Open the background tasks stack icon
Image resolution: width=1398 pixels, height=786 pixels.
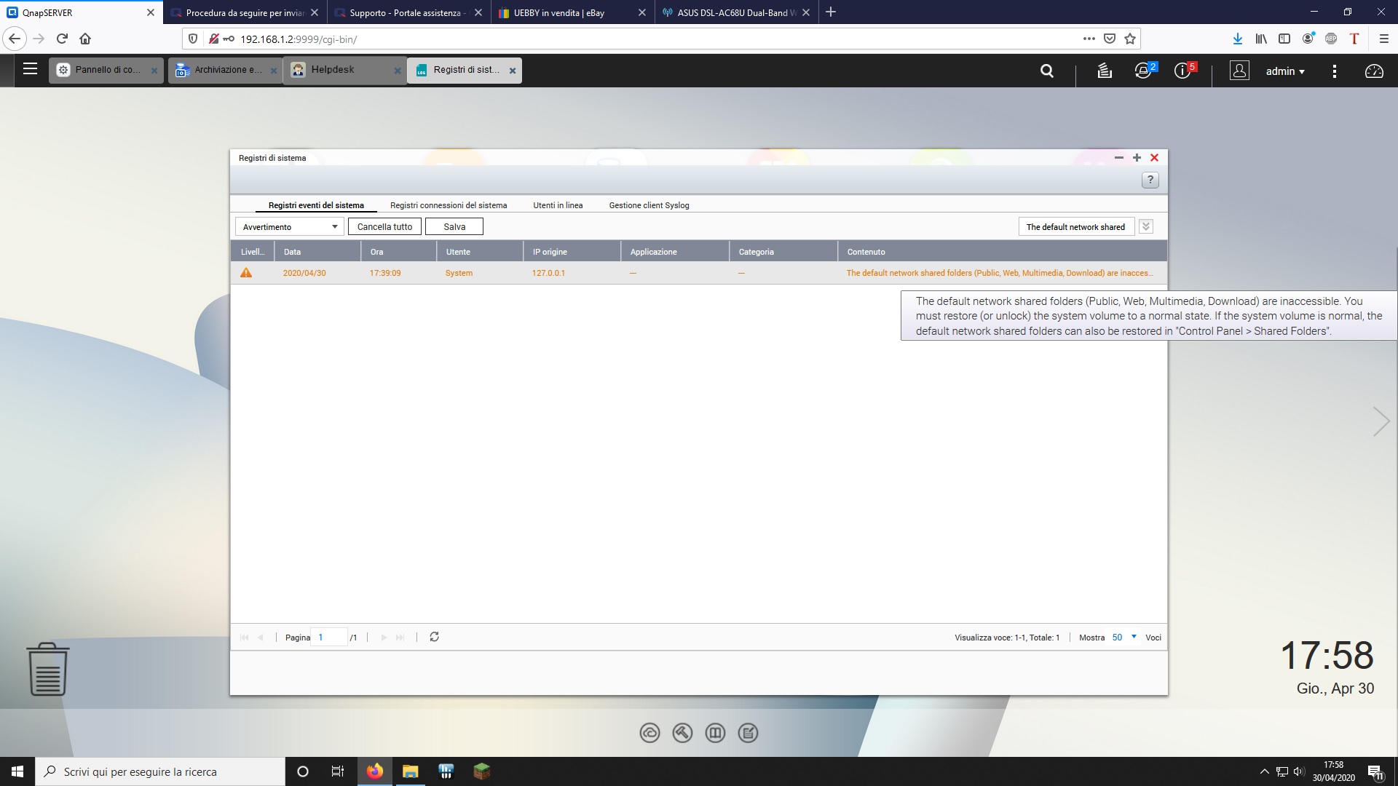(x=1105, y=71)
